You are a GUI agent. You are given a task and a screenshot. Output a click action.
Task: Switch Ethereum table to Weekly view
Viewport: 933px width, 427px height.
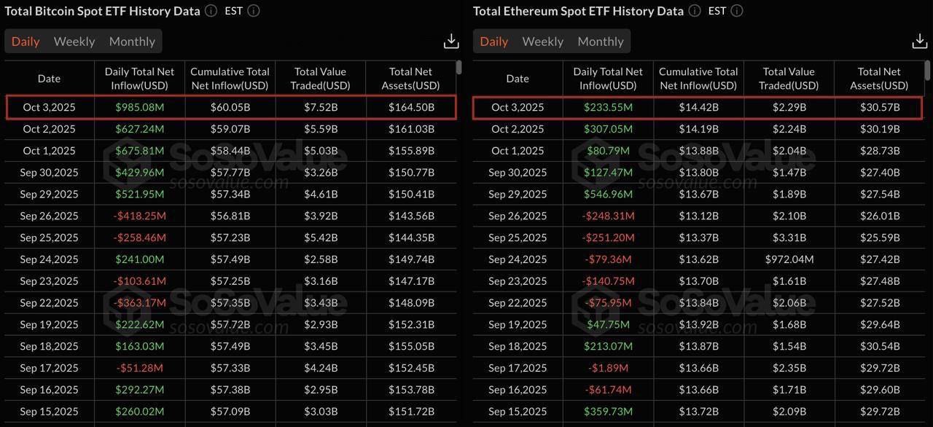(543, 42)
